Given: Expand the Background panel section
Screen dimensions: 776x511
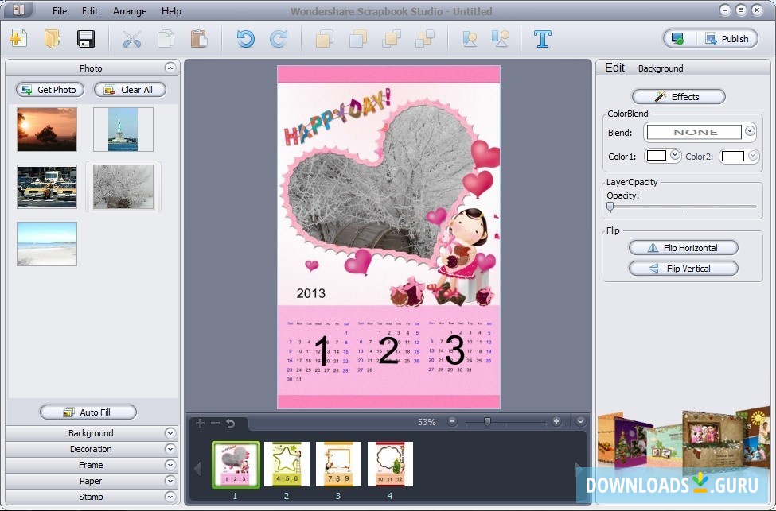Looking at the screenshot, I should pos(91,433).
